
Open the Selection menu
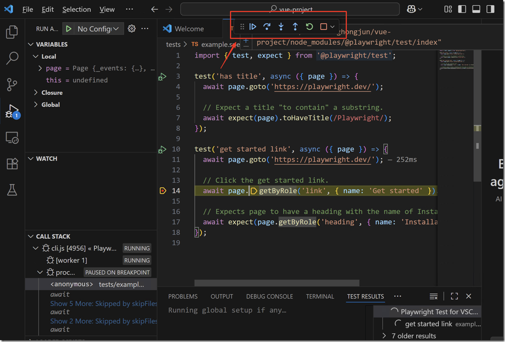coord(76,9)
